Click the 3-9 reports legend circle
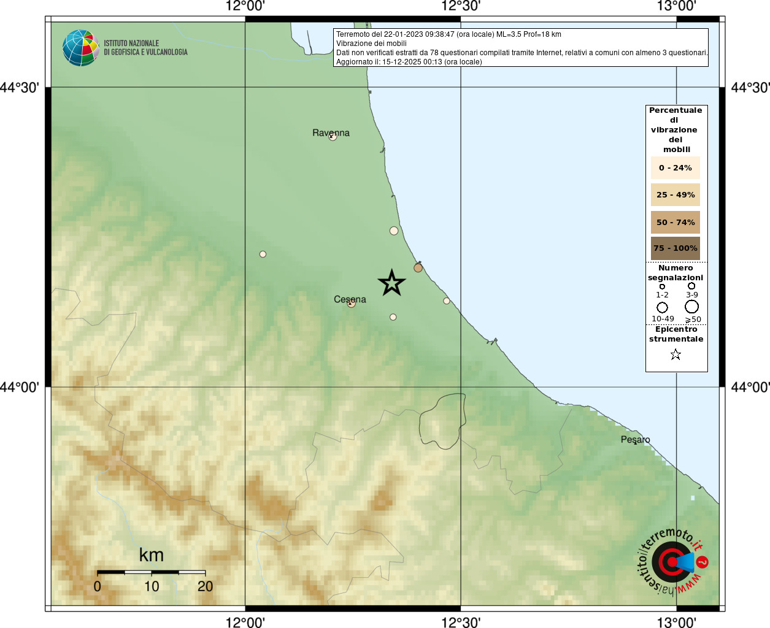The height and width of the screenshot is (628, 770). 691,286
